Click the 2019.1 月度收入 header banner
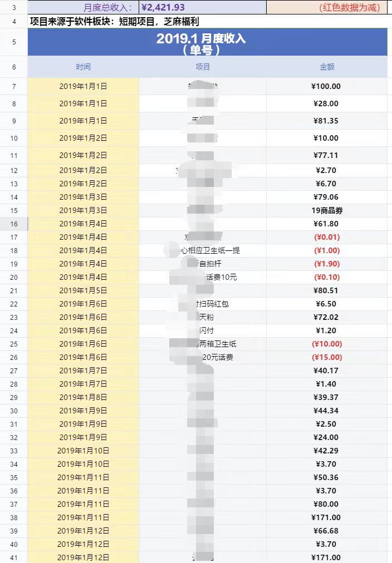Viewport: 392px width, 563px height. click(x=207, y=42)
